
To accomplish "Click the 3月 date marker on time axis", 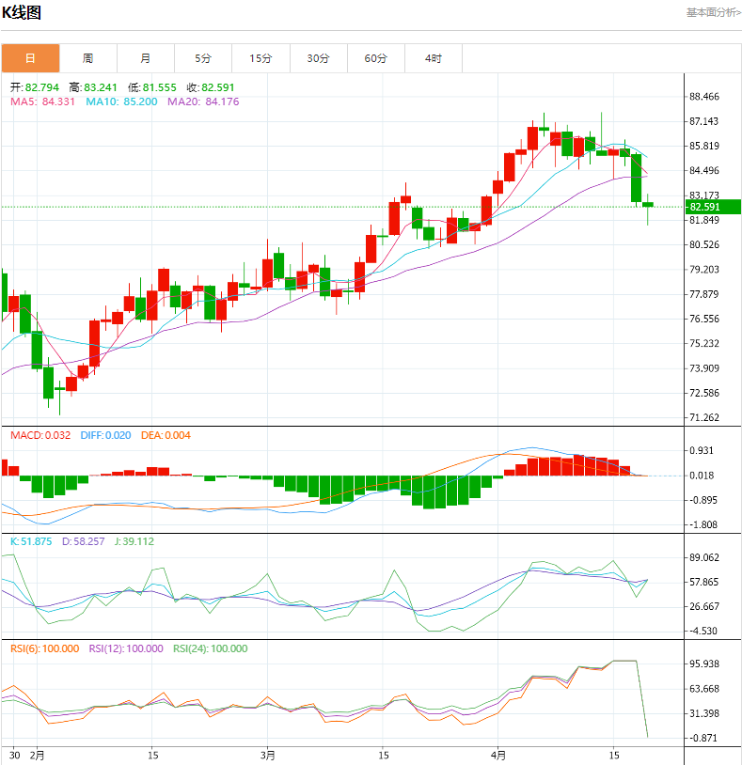I will pos(268,755).
